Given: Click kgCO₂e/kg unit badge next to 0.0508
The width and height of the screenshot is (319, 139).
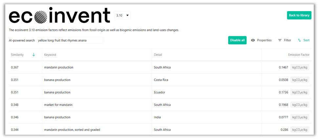Looking at the screenshot, I should pos(300,80).
